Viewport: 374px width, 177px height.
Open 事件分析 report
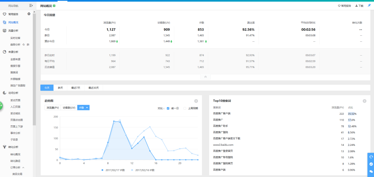coord(15,133)
